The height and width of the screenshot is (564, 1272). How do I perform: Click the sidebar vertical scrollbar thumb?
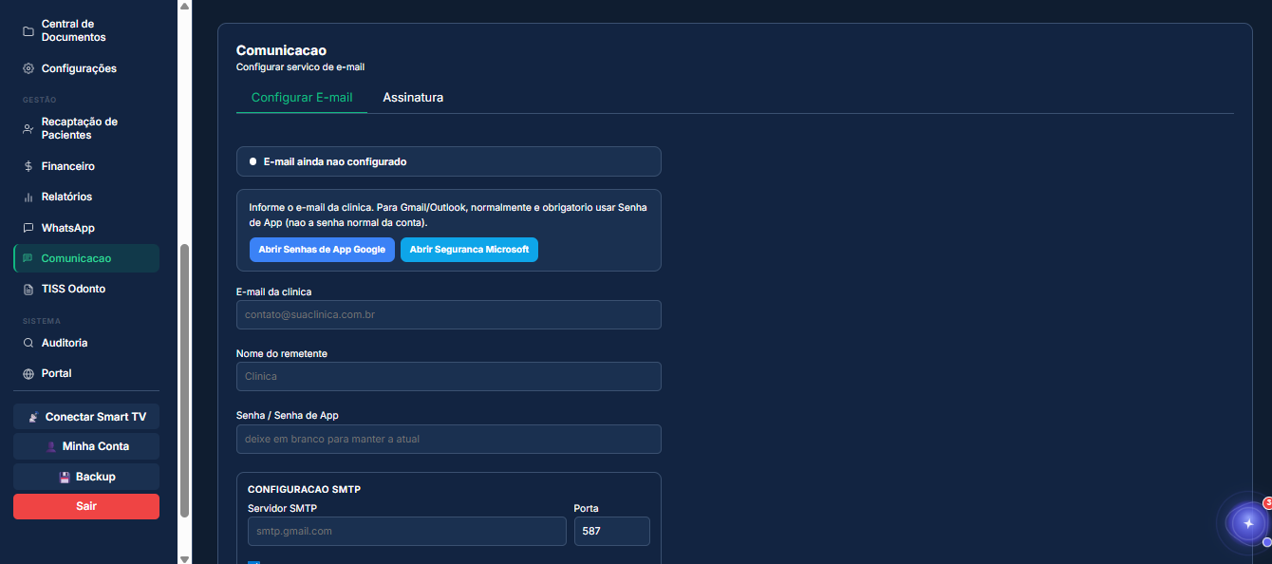click(x=184, y=380)
